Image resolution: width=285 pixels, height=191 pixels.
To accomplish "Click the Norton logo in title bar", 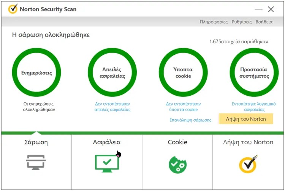I will (13, 9).
